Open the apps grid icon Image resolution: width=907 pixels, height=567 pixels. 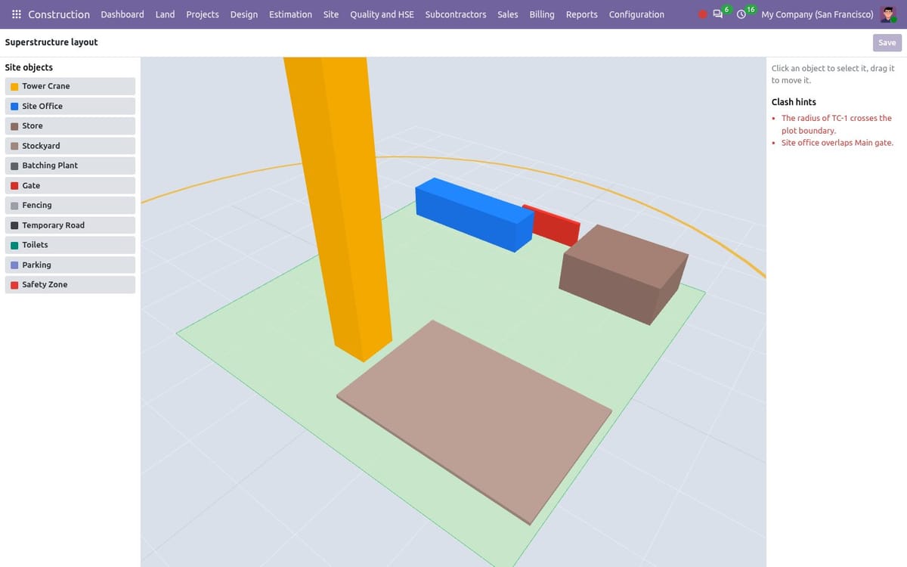17,14
